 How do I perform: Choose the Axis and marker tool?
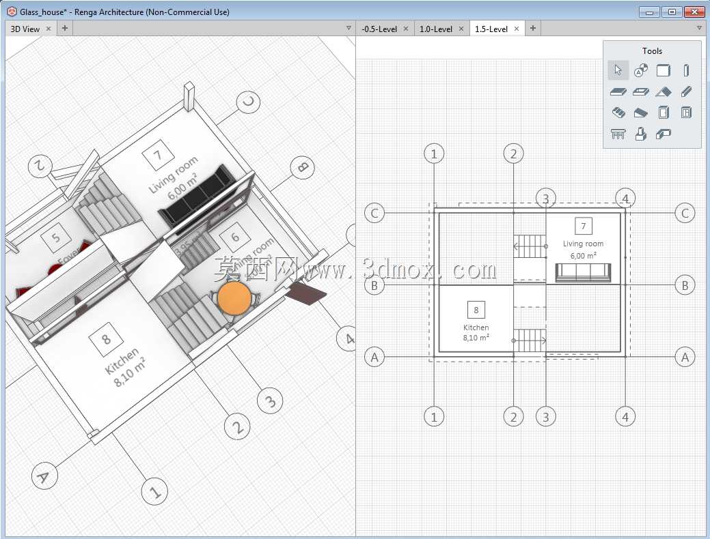640,70
